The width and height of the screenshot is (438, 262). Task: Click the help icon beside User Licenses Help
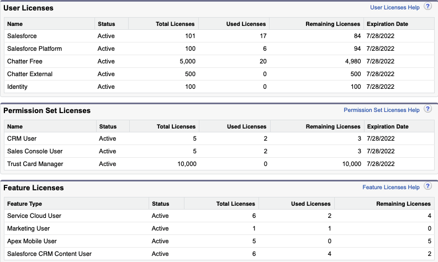click(428, 7)
